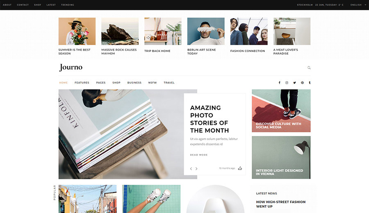The height and width of the screenshot is (213, 369).
Task: Advance to next slide arrow
Action: coord(196,169)
